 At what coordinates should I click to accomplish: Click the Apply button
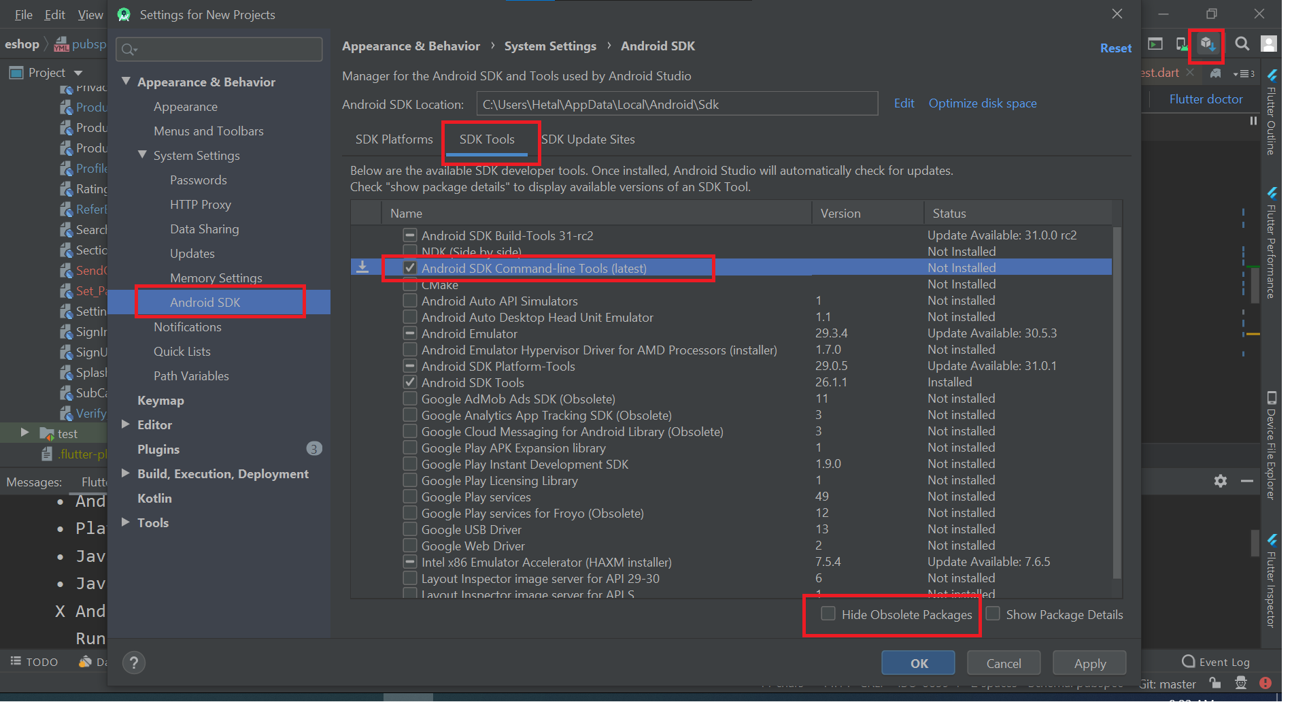[x=1089, y=663]
